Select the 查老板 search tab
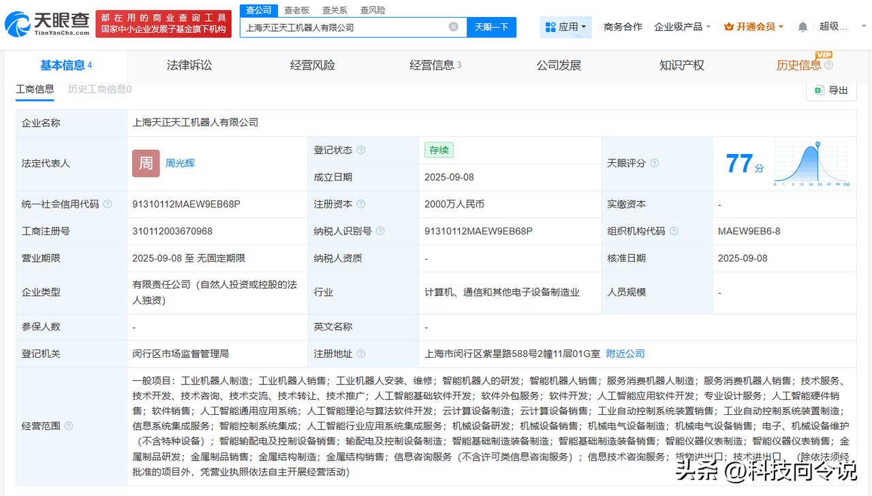This screenshot has width=872, height=496. coord(296,10)
